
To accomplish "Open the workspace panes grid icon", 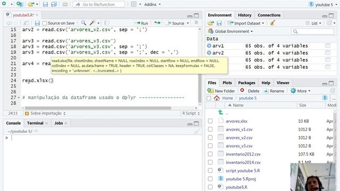I will (x=134, y=4).
